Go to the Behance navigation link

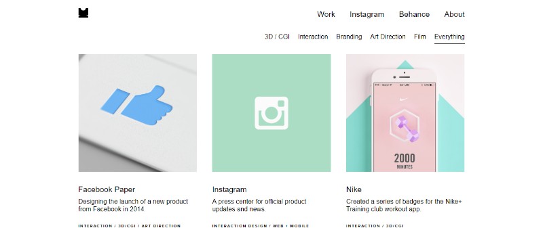coord(414,14)
